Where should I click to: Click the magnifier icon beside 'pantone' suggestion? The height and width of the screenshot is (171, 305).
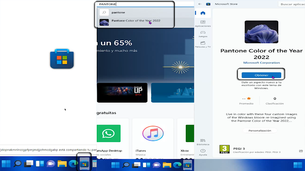coord(104,12)
